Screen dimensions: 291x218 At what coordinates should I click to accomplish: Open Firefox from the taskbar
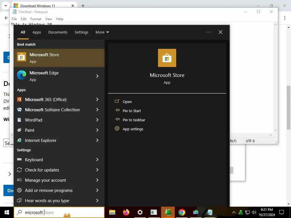point(126,212)
